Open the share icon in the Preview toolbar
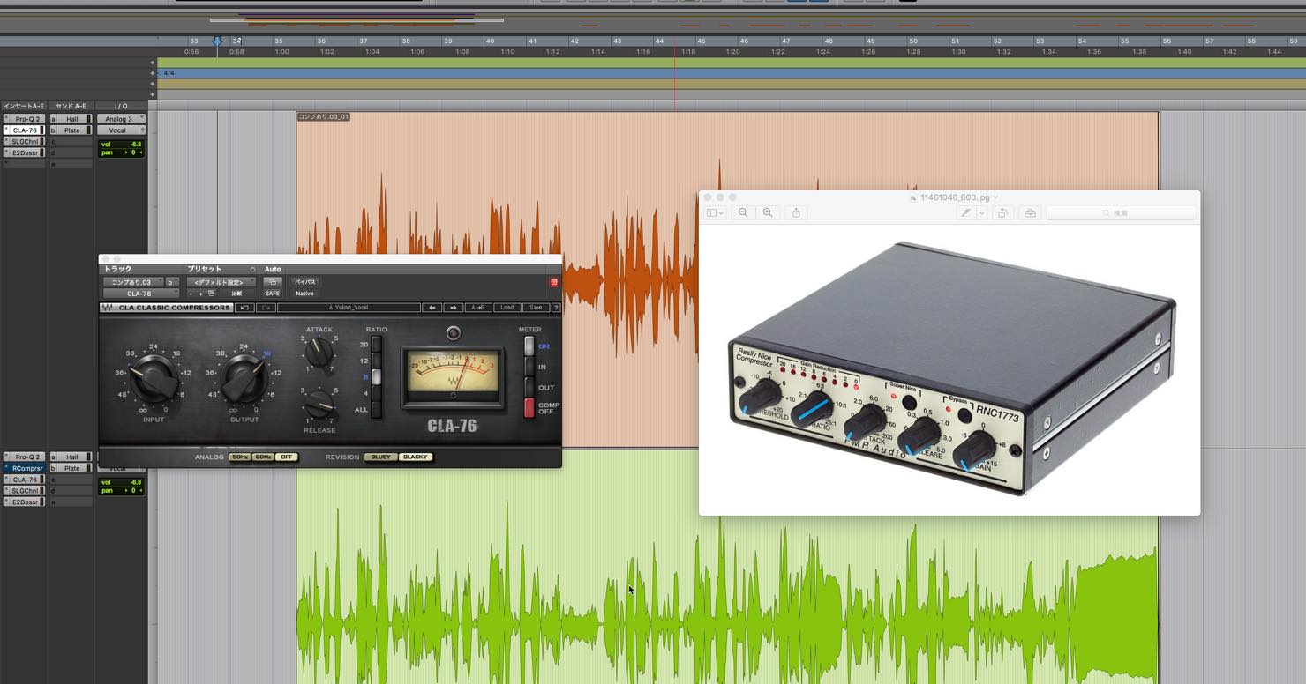Screen dimensions: 1306x684 (x=796, y=212)
